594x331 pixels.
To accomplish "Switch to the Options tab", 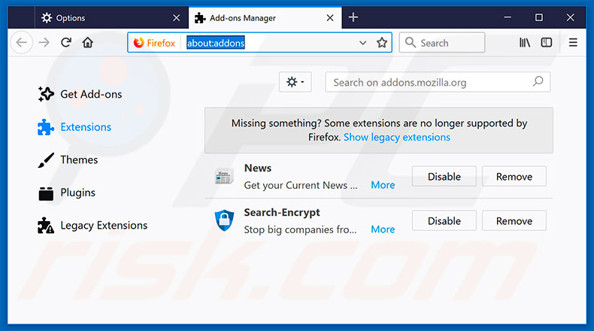I will (x=111, y=18).
